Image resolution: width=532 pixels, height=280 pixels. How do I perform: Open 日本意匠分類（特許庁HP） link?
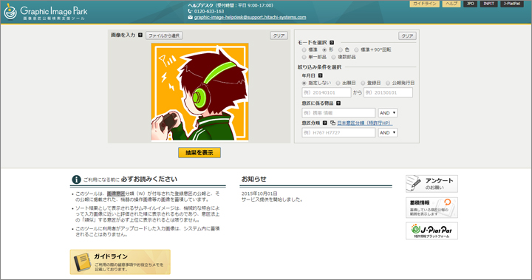coord(365,123)
